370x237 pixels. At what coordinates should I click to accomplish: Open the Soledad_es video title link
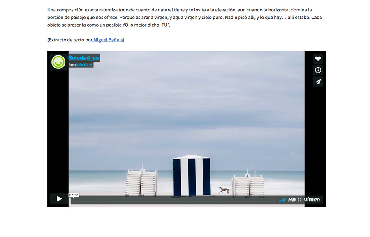[83, 58]
